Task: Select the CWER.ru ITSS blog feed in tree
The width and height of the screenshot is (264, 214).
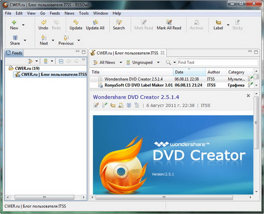Action: (50, 74)
